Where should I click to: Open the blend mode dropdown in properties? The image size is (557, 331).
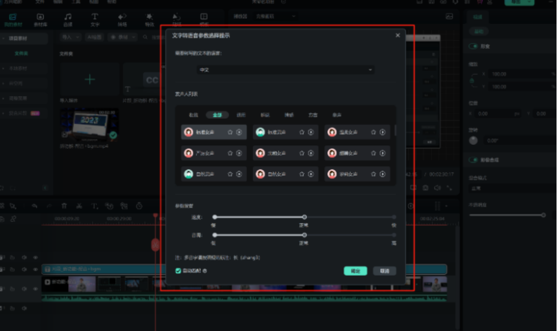tap(512, 188)
